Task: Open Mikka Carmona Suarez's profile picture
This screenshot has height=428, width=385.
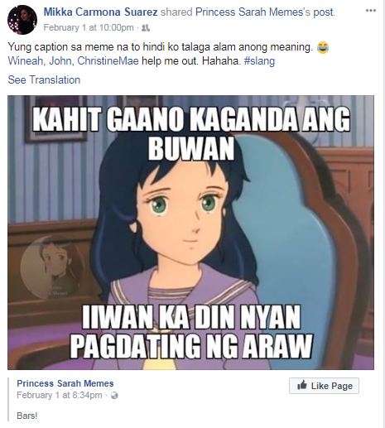Action: click(22, 20)
